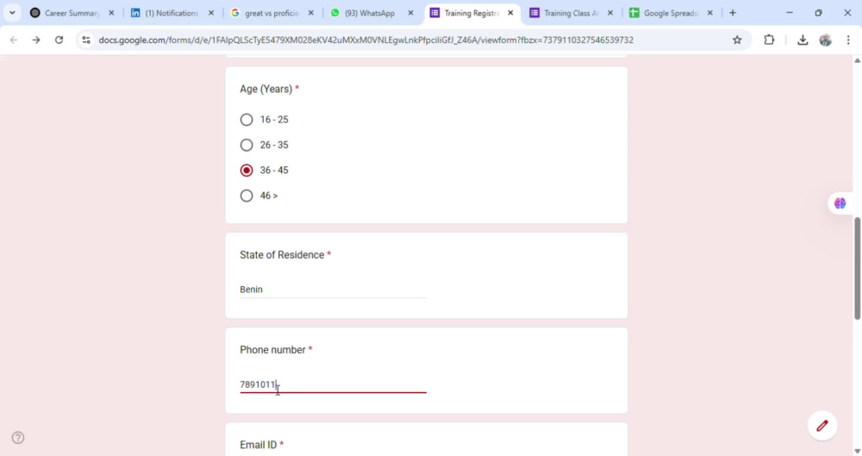The width and height of the screenshot is (862, 456).
Task: Open the tab search dropdown arrow
Action: [12, 13]
